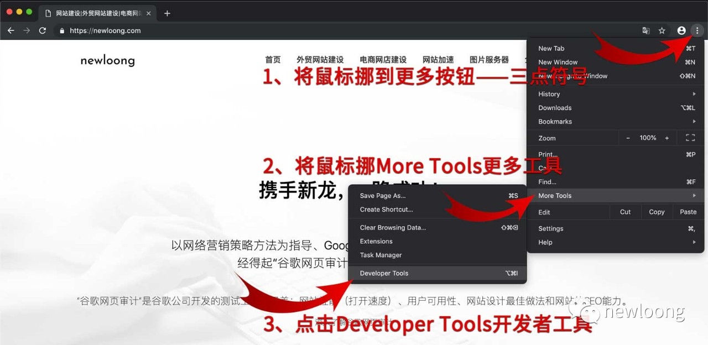Click the minus to zoom out
Screen dimensions: 708x345
pos(628,138)
